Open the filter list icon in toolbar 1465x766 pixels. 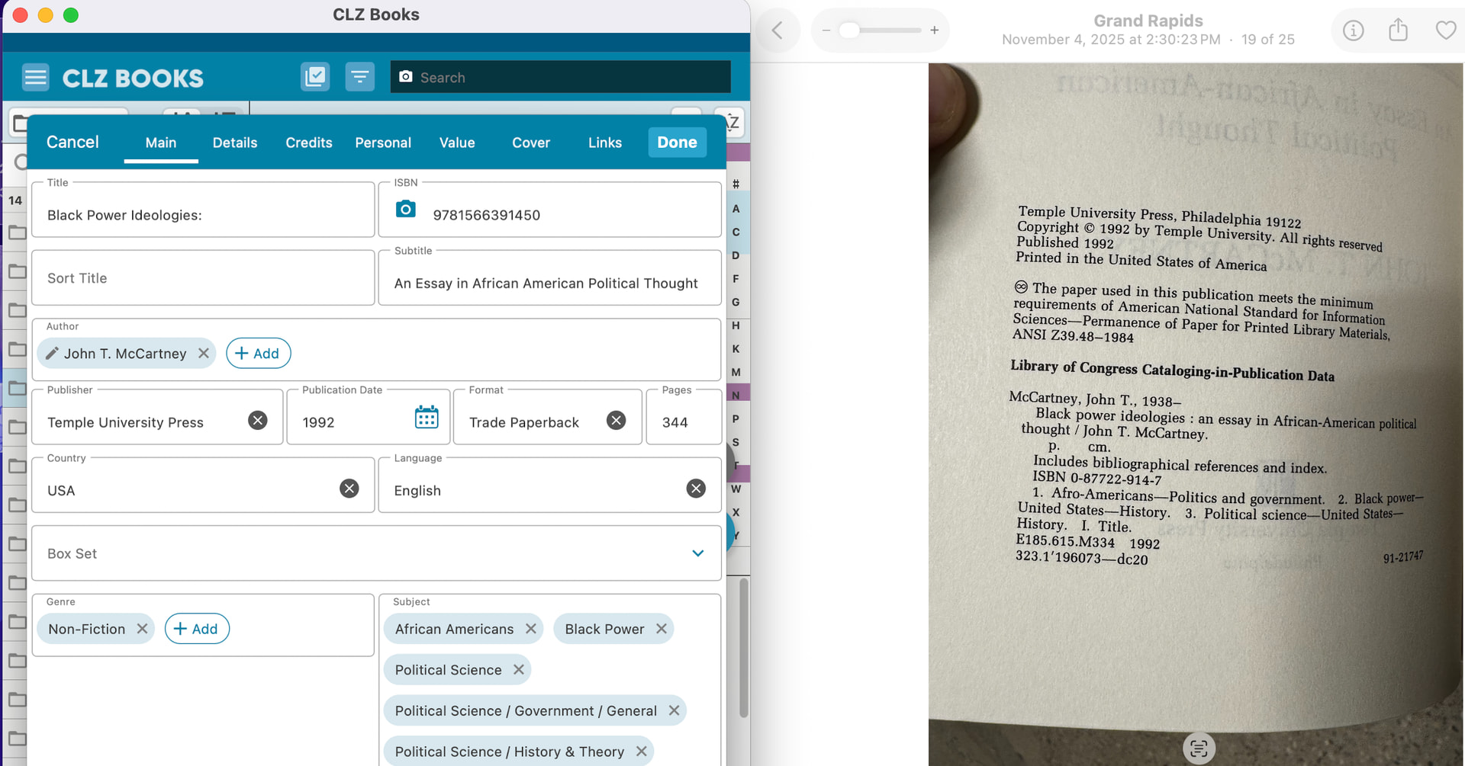[359, 77]
